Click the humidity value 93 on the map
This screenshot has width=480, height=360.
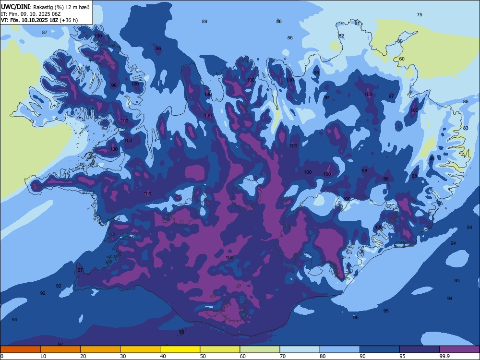click(457, 281)
